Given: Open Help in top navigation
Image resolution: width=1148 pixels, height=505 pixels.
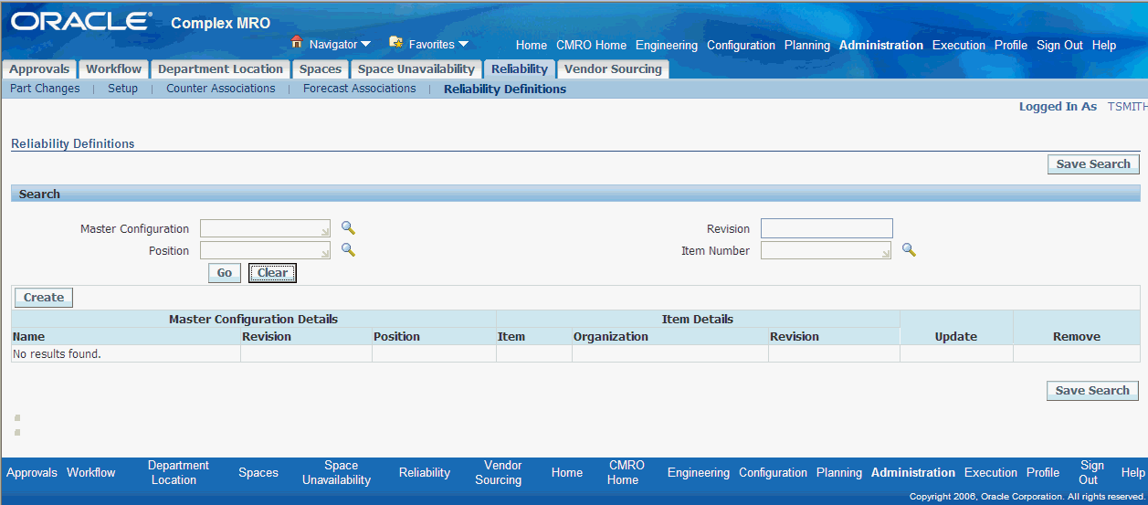Looking at the screenshot, I should (1104, 46).
